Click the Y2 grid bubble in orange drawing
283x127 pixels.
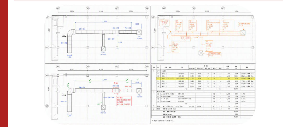pos(153,17)
